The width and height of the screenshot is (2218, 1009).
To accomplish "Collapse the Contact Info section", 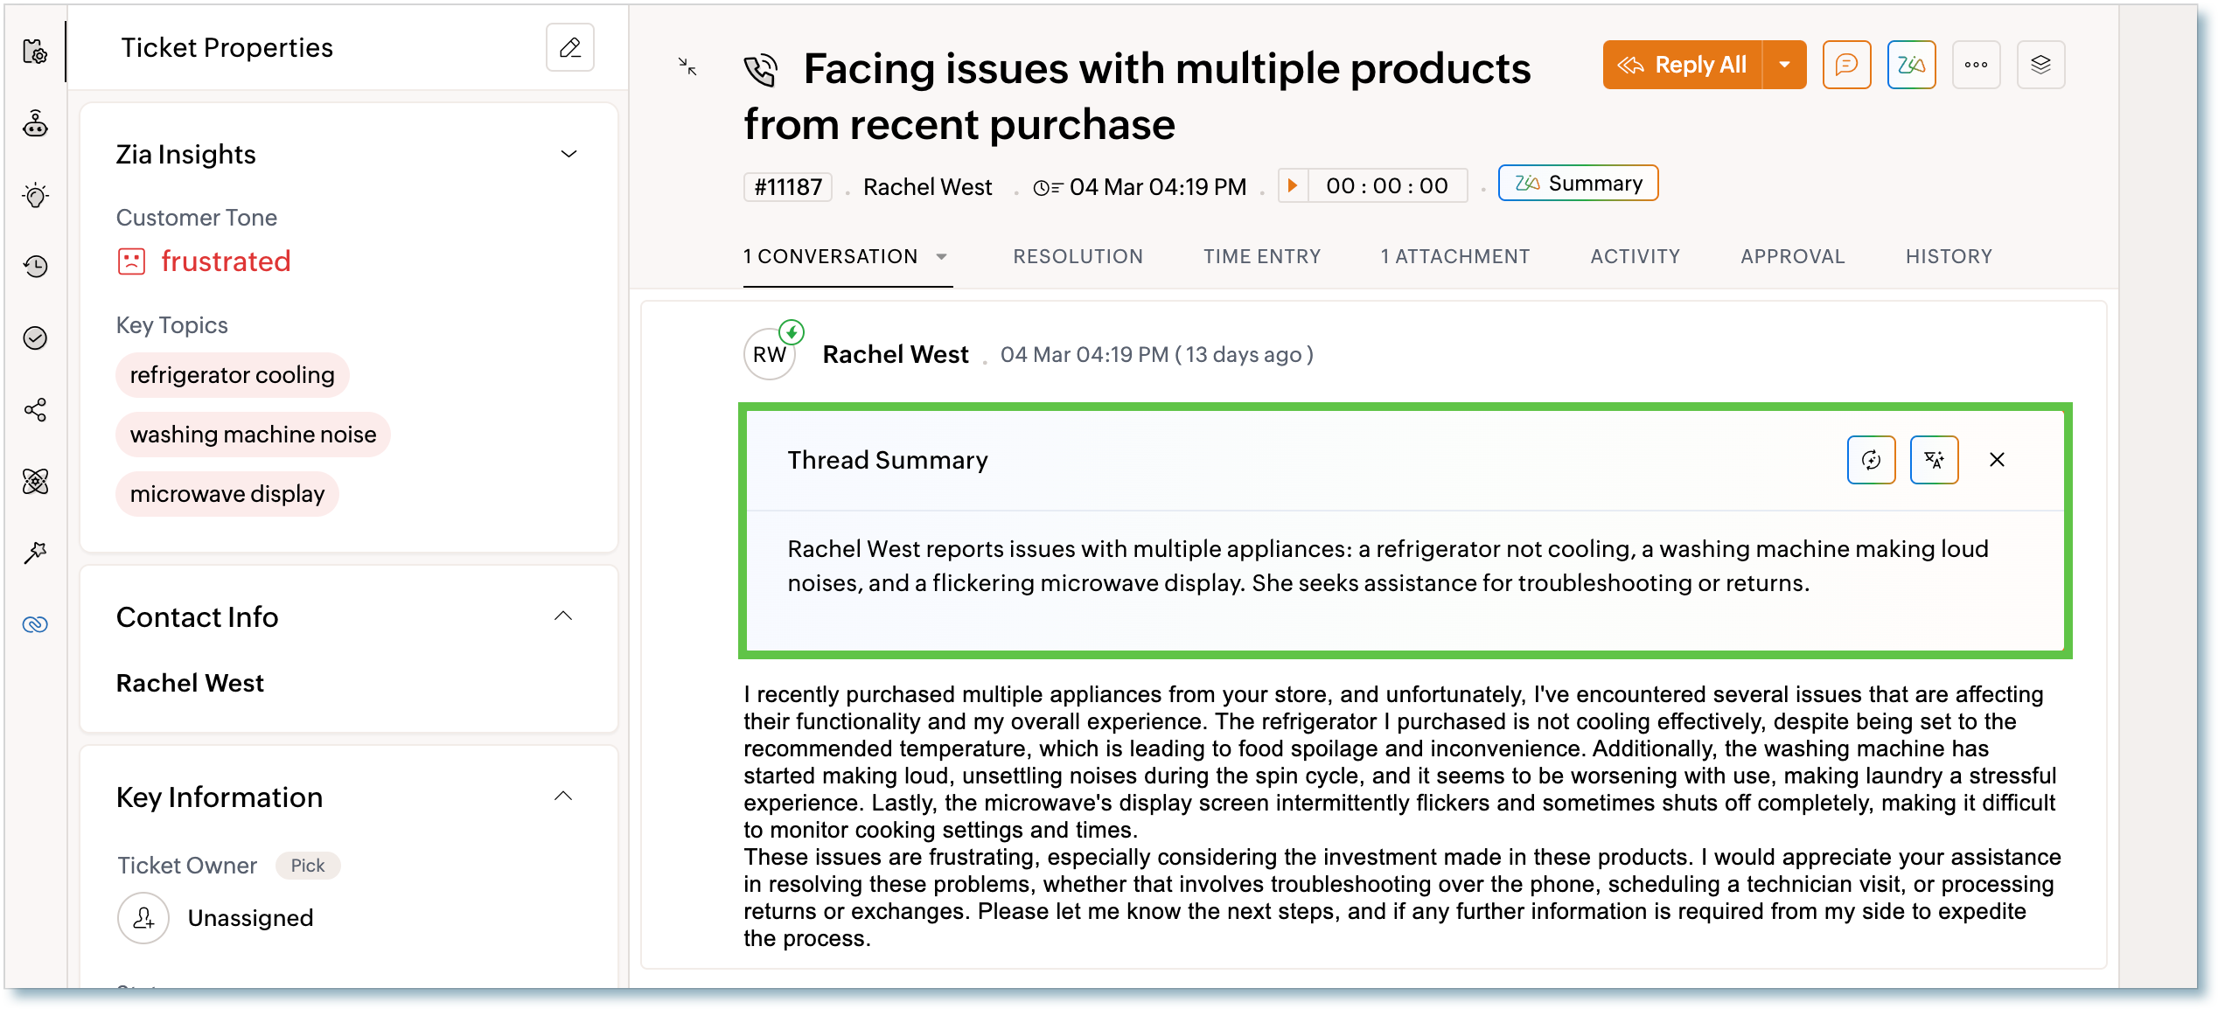I will coord(563,616).
